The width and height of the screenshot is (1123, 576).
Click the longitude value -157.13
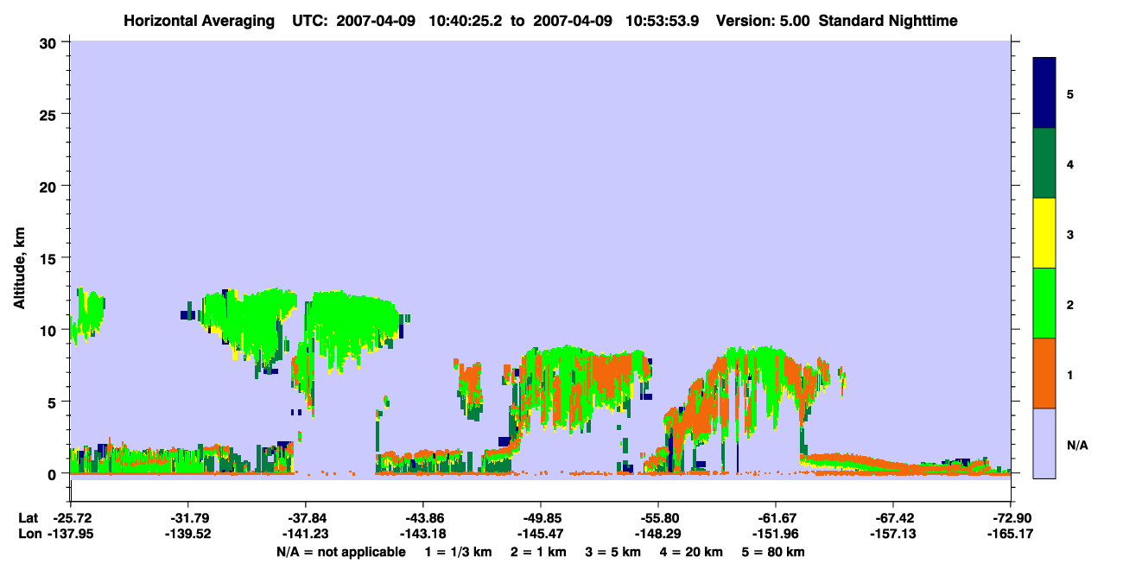pyautogui.click(x=892, y=534)
